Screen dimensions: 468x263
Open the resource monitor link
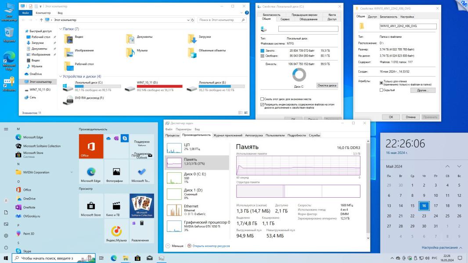211,246
